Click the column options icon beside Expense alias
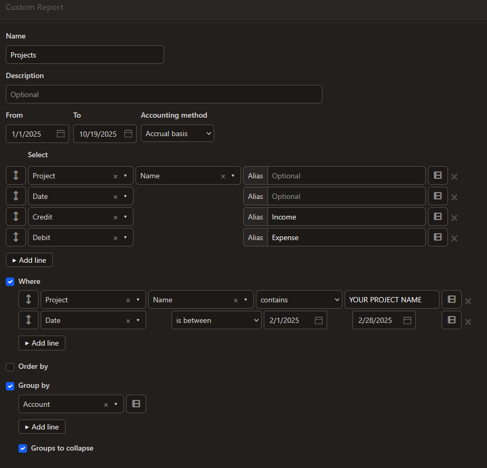Viewport: 487px width, 468px height. [437, 237]
